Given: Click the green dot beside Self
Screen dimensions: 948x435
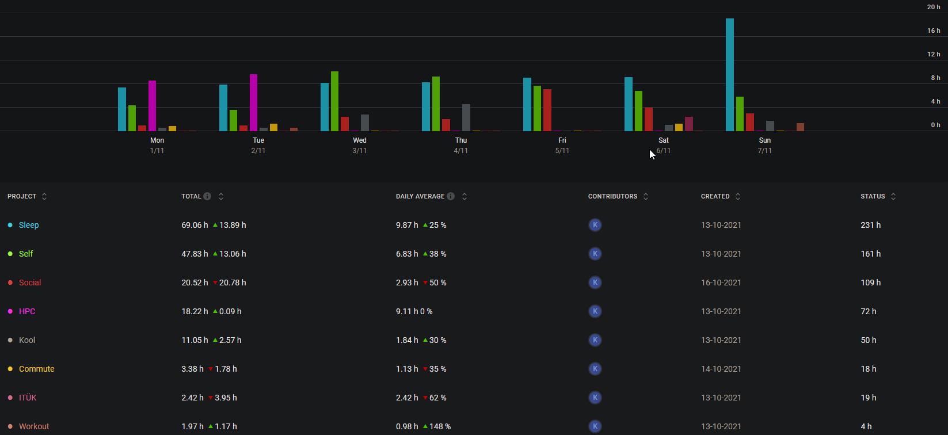Looking at the screenshot, I should [10, 254].
